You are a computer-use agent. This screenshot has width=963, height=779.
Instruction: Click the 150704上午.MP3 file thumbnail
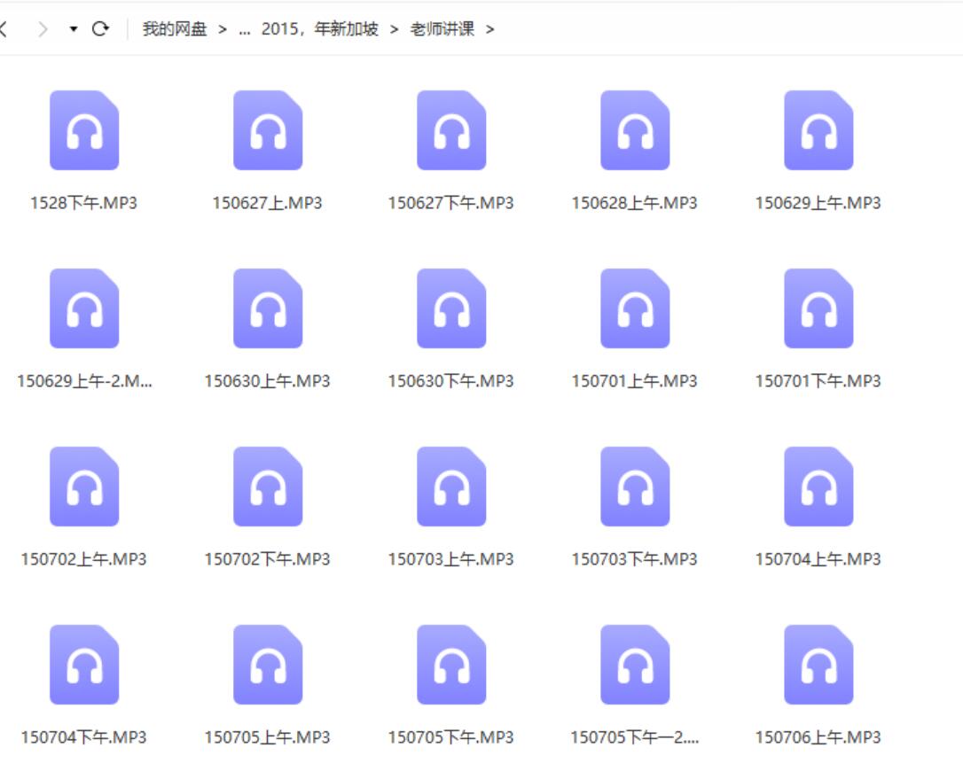818,487
